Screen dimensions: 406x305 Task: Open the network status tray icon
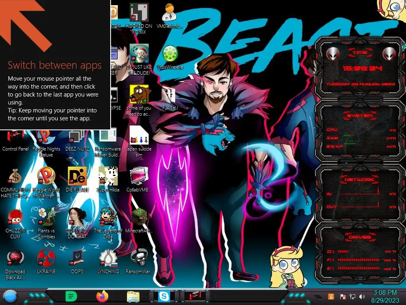point(352,296)
